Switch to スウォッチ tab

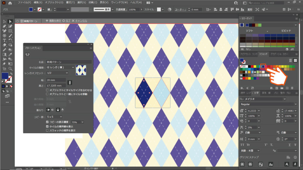(263, 54)
